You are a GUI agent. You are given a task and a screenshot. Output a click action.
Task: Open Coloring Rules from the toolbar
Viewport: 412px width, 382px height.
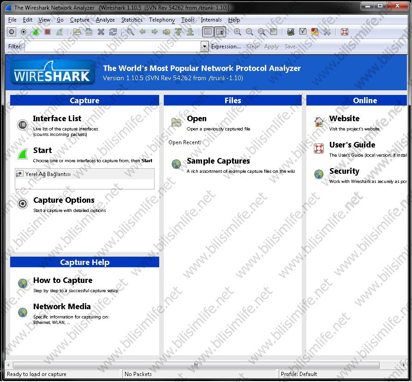(x=314, y=32)
